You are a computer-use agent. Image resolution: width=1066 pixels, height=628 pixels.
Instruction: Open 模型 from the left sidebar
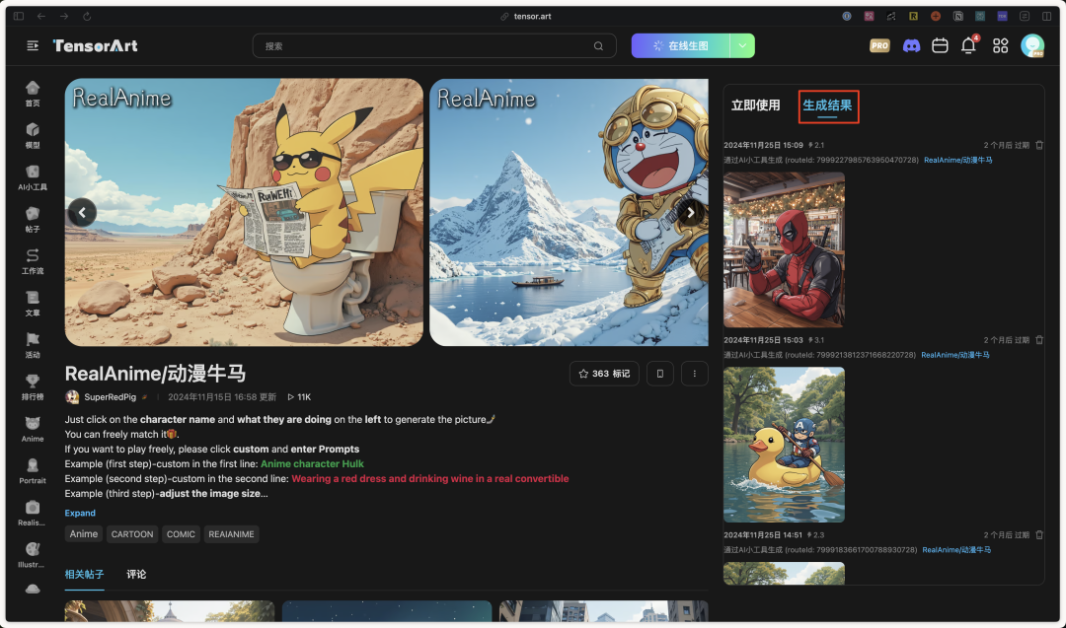(x=32, y=136)
